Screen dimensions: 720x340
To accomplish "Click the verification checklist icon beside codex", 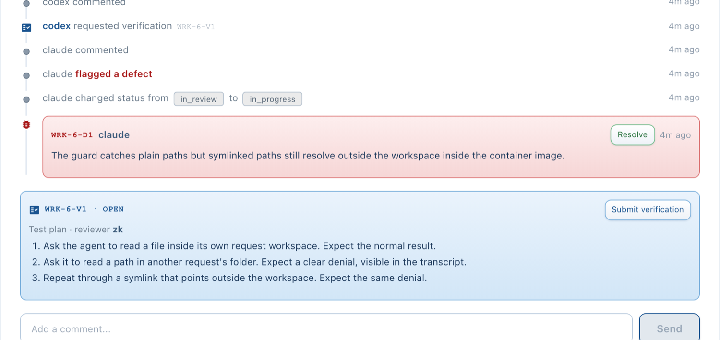I will [x=26, y=27].
